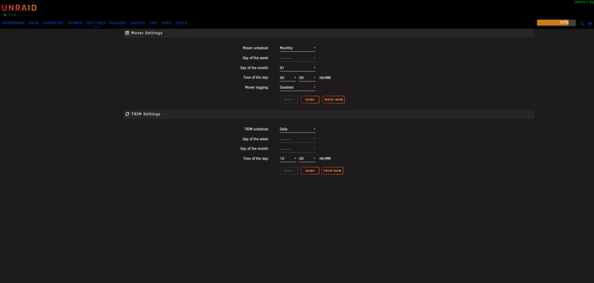This screenshot has height=283, width=594.
Task: Open TRIM Day of the month dropdown
Action: tap(298, 149)
